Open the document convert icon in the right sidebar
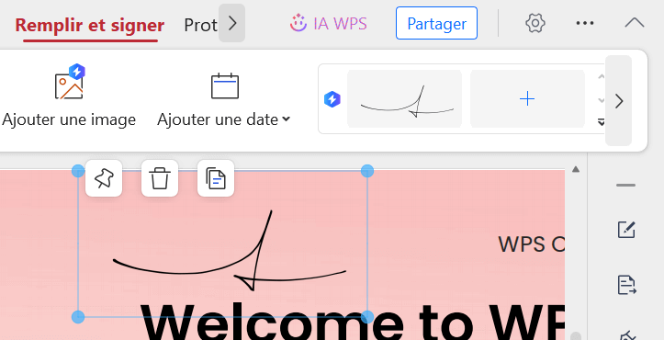The height and width of the screenshot is (340, 664). pyautogui.click(x=626, y=285)
